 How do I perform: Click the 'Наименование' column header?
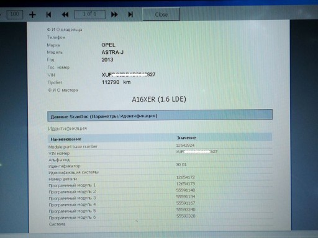(x=66, y=139)
